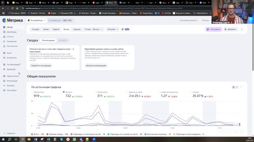
Task: Select Посетители metric radio button
Action: point(96,92)
